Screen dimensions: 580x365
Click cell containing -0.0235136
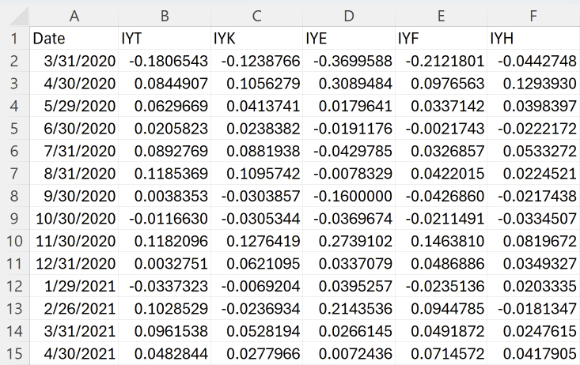pos(441,286)
